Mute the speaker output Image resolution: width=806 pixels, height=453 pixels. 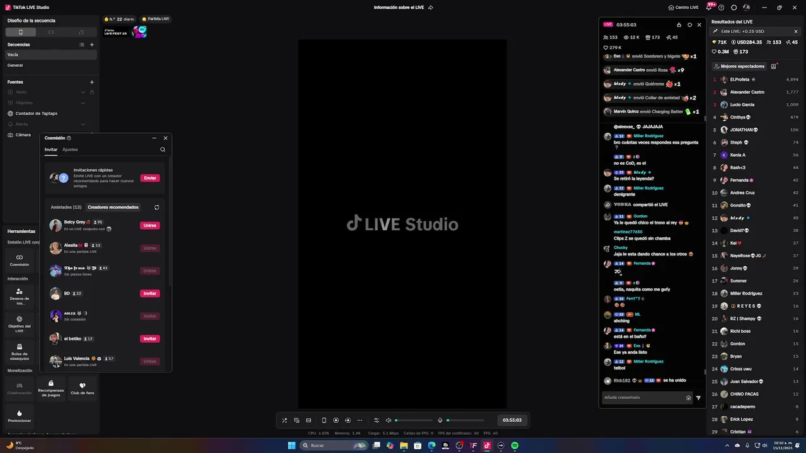pyautogui.click(x=389, y=420)
